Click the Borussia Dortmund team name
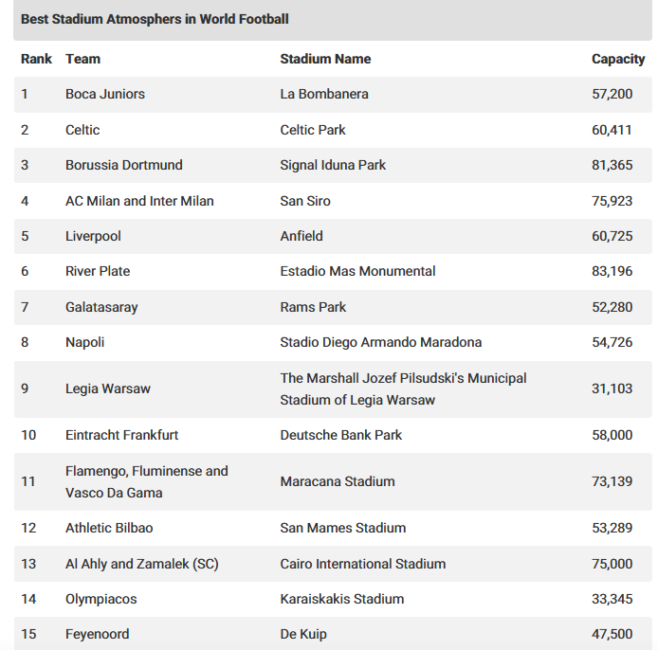The height and width of the screenshot is (650, 658). pos(124,165)
